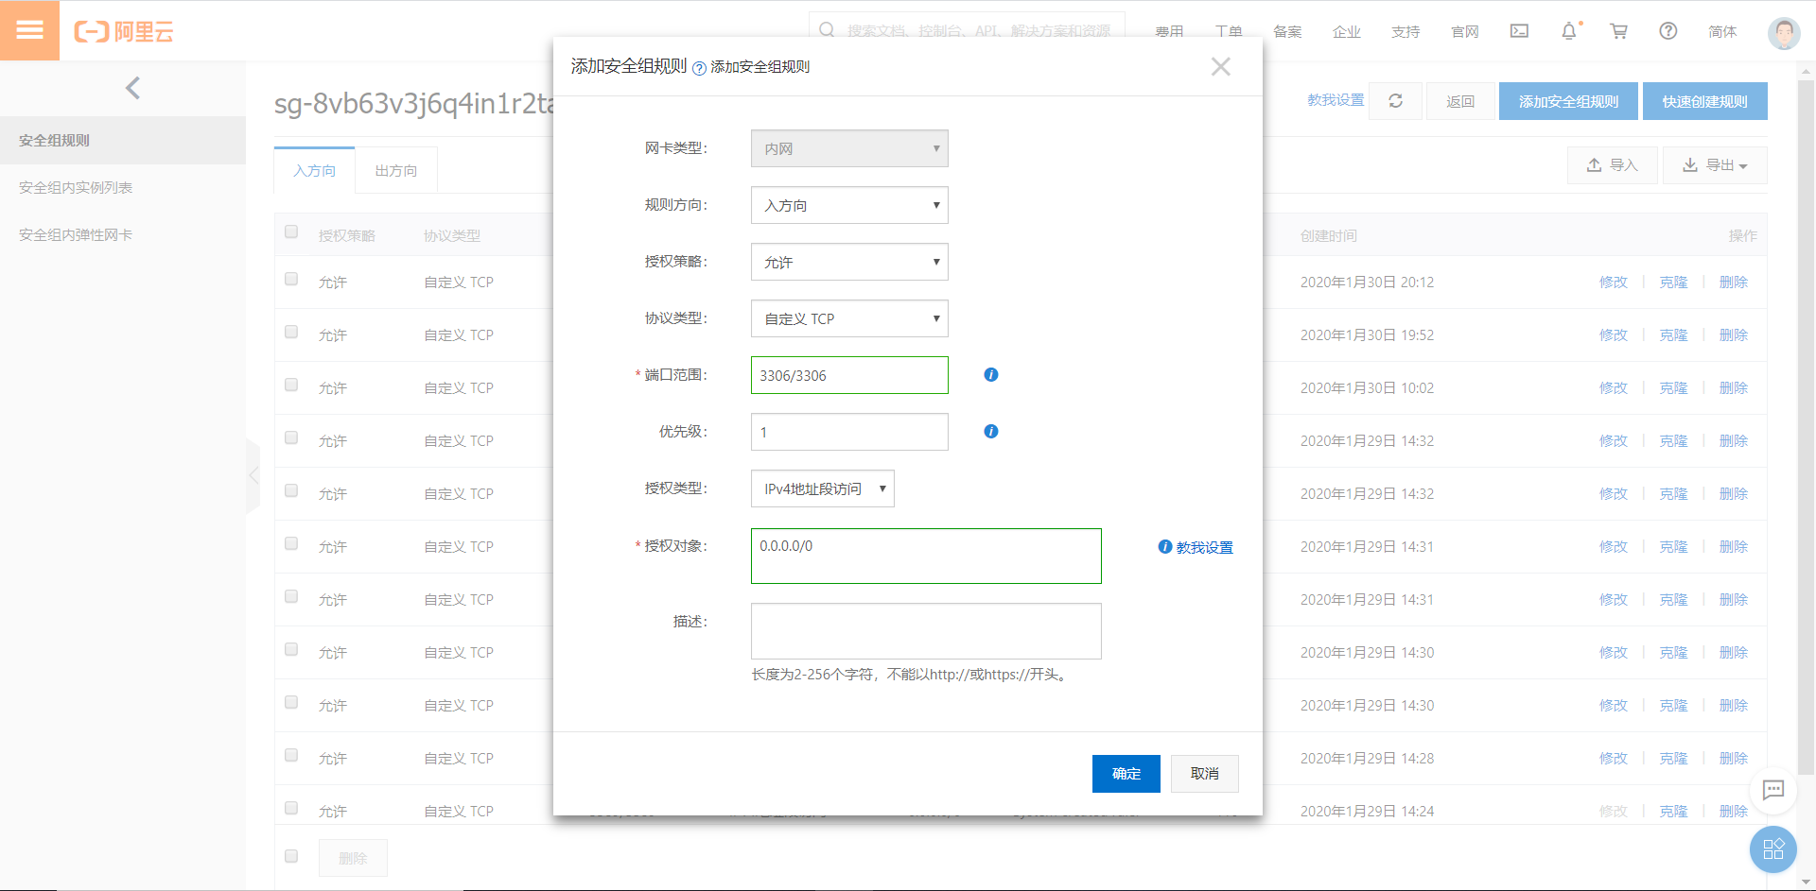Click the help question mark icon
Viewport: 1816px width, 891px height.
click(1668, 30)
